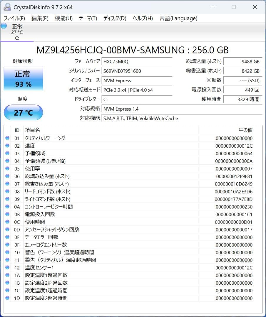Open the テーマ(T) menu
The image size is (266, 317).
[x=87, y=18]
